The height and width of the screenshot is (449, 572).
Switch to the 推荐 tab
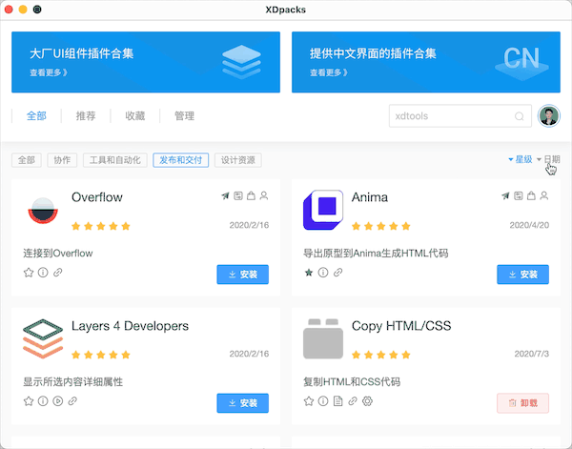click(x=86, y=116)
